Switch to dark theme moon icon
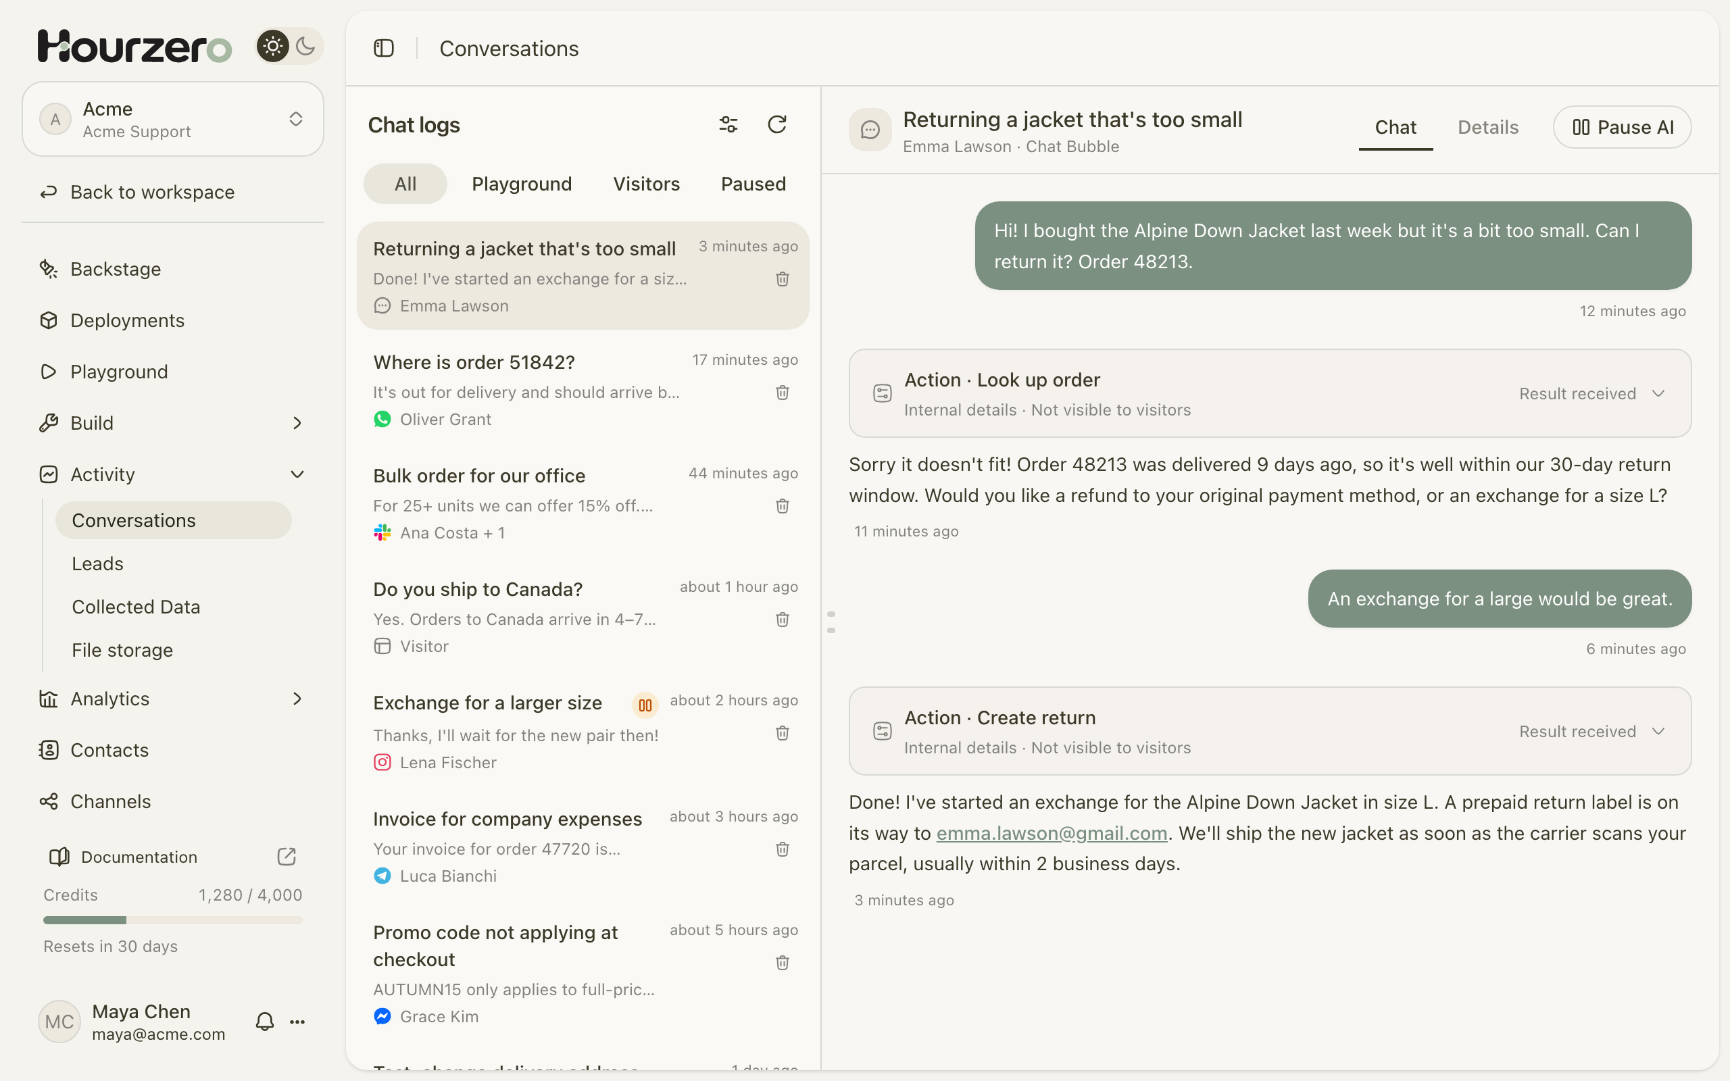Viewport: 1730px width, 1081px height. click(x=305, y=47)
